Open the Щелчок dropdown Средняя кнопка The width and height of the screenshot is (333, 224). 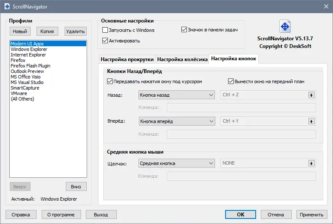point(177,163)
